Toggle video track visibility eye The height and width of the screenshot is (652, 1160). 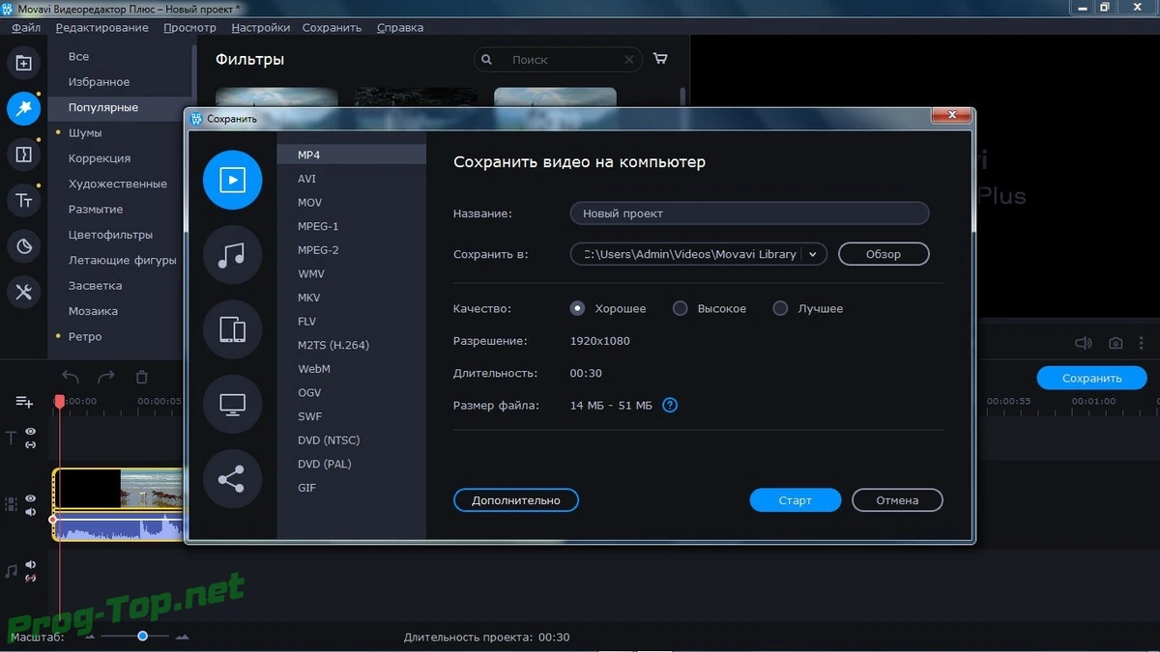click(31, 498)
